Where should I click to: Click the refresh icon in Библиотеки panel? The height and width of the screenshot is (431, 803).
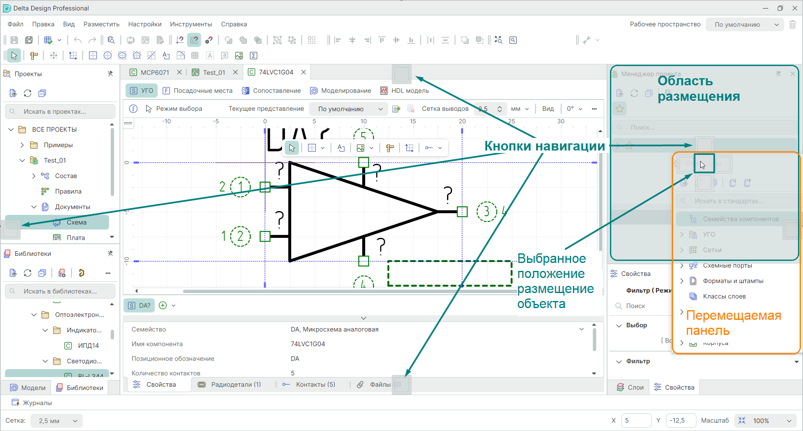tap(28, 273)
